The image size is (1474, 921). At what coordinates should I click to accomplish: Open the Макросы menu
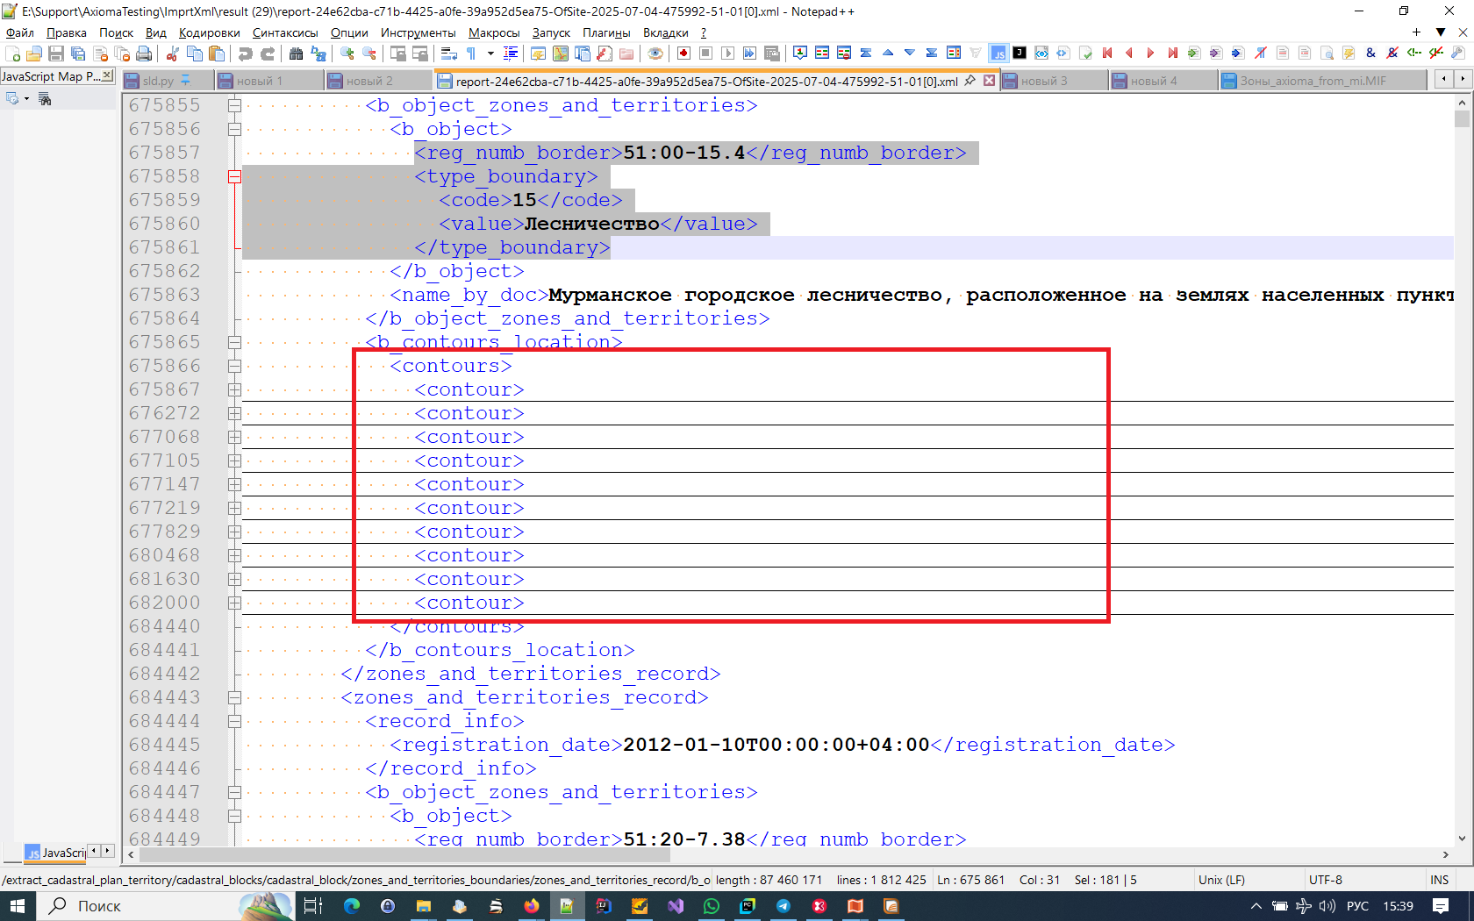click(x=493, y=32)
